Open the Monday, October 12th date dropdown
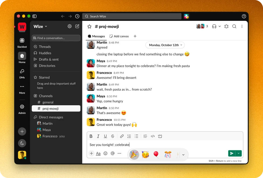The height and width of the screenshot is (178, 263). (x=165, y=45)
